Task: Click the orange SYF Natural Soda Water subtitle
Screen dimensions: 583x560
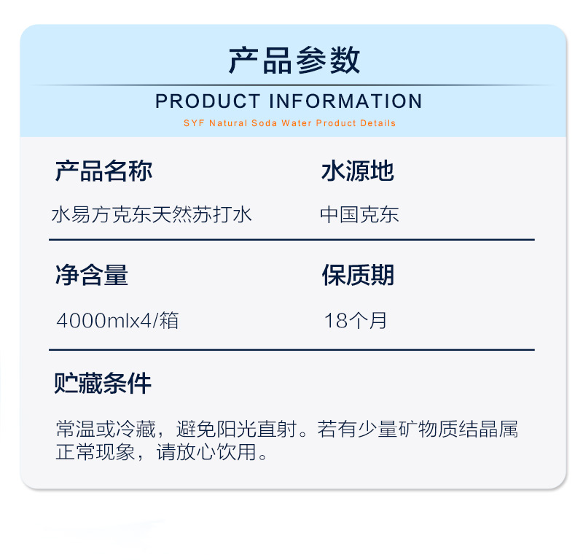Action: (289, 123)
